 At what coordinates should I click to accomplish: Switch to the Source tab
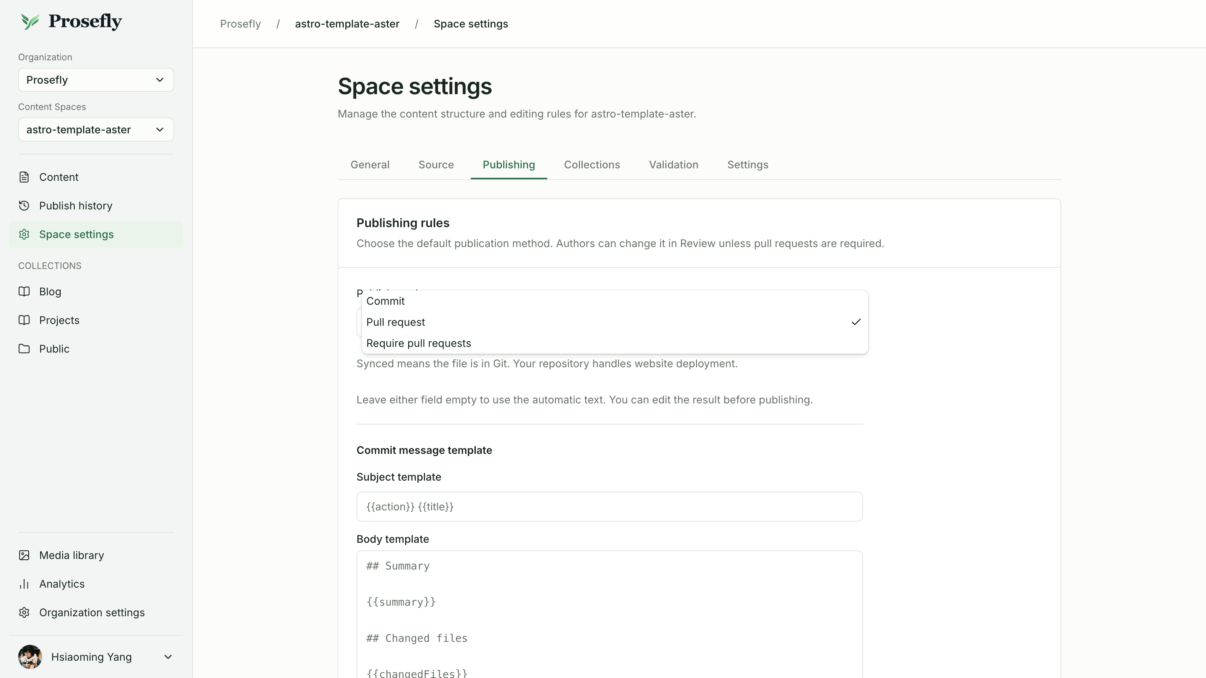coord(436,165)
